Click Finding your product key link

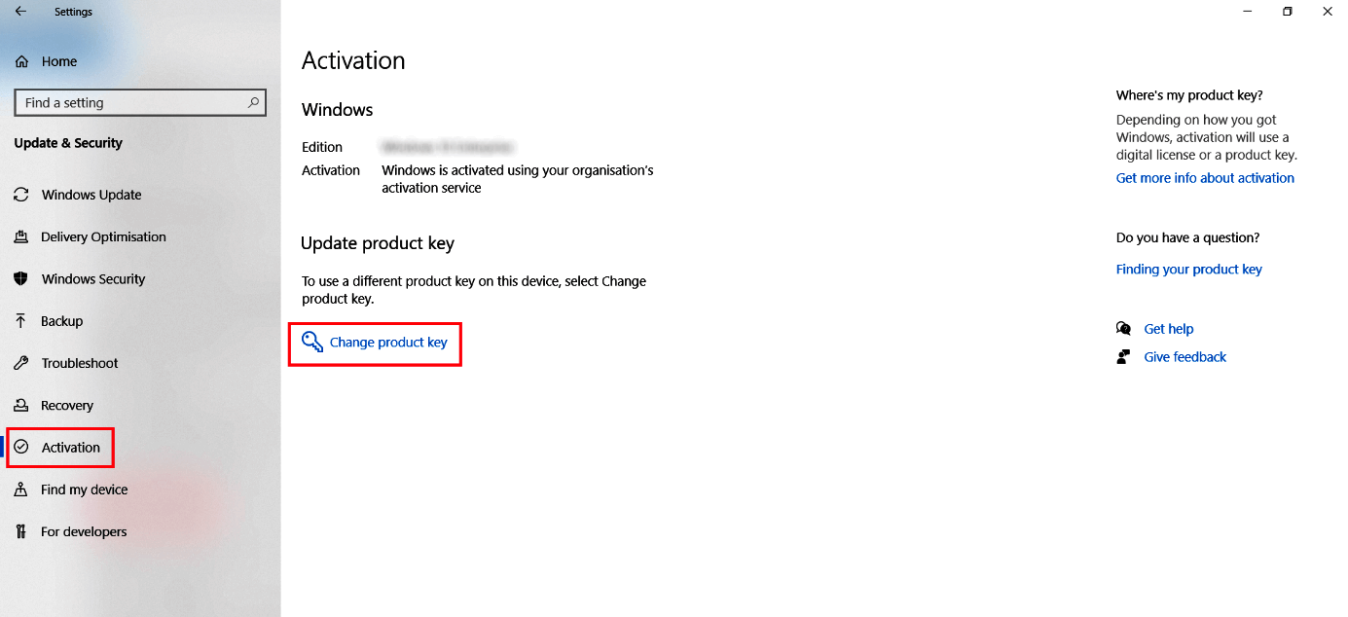coord(1188,269)
